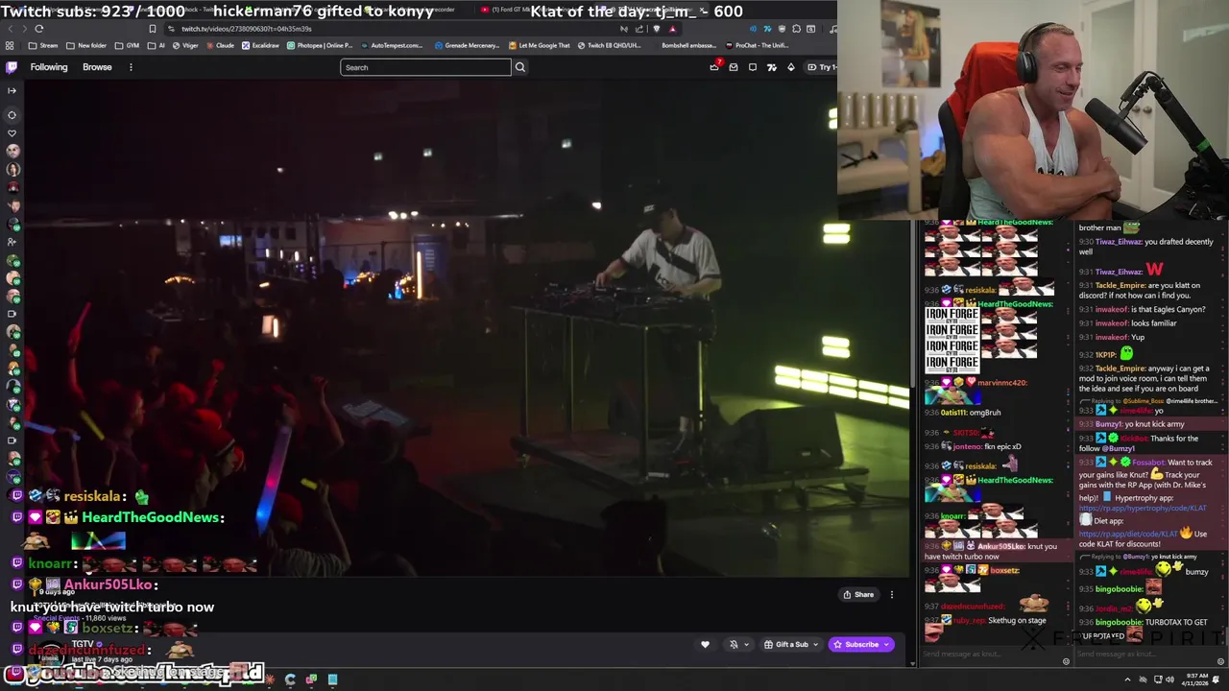Screen dimensions: 1229x691
Task: Open Twitch notifications inbox with red badge
Action: pos(714,66)
